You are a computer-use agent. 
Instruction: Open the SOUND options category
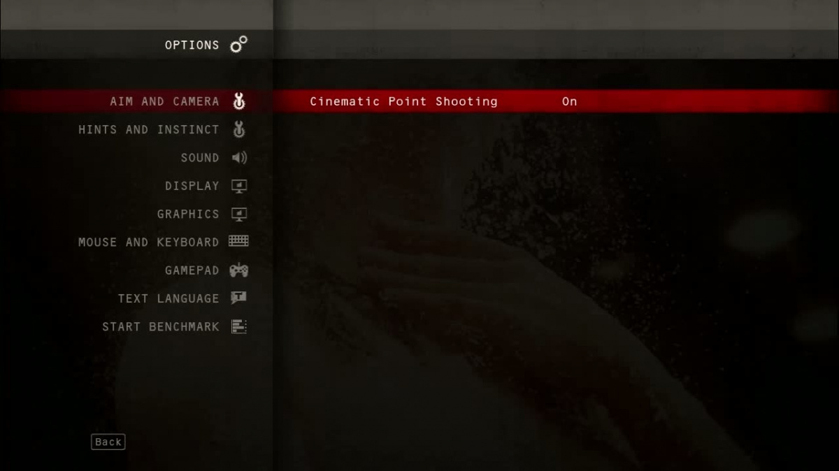[x=200, y=158]
